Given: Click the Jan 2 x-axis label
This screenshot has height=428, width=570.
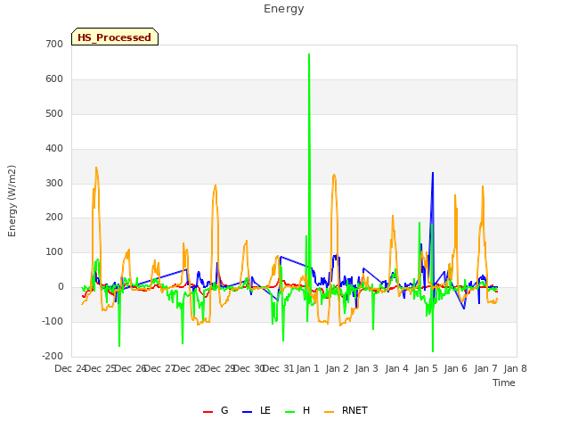Looking at the screenshot, I should tap(337, 368).
